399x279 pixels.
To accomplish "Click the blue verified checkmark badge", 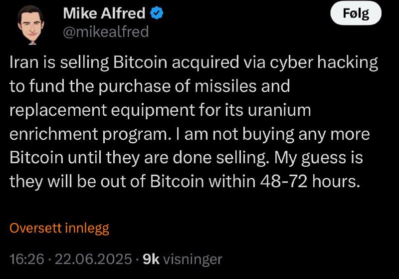I will 157,13.
